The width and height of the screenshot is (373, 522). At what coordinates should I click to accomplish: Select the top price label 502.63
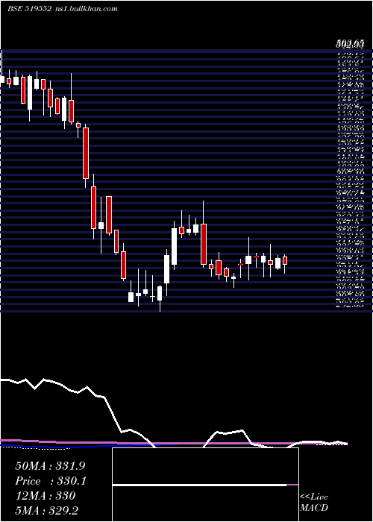349,43
